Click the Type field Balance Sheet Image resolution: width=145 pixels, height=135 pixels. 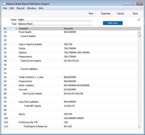coord(55,24)
